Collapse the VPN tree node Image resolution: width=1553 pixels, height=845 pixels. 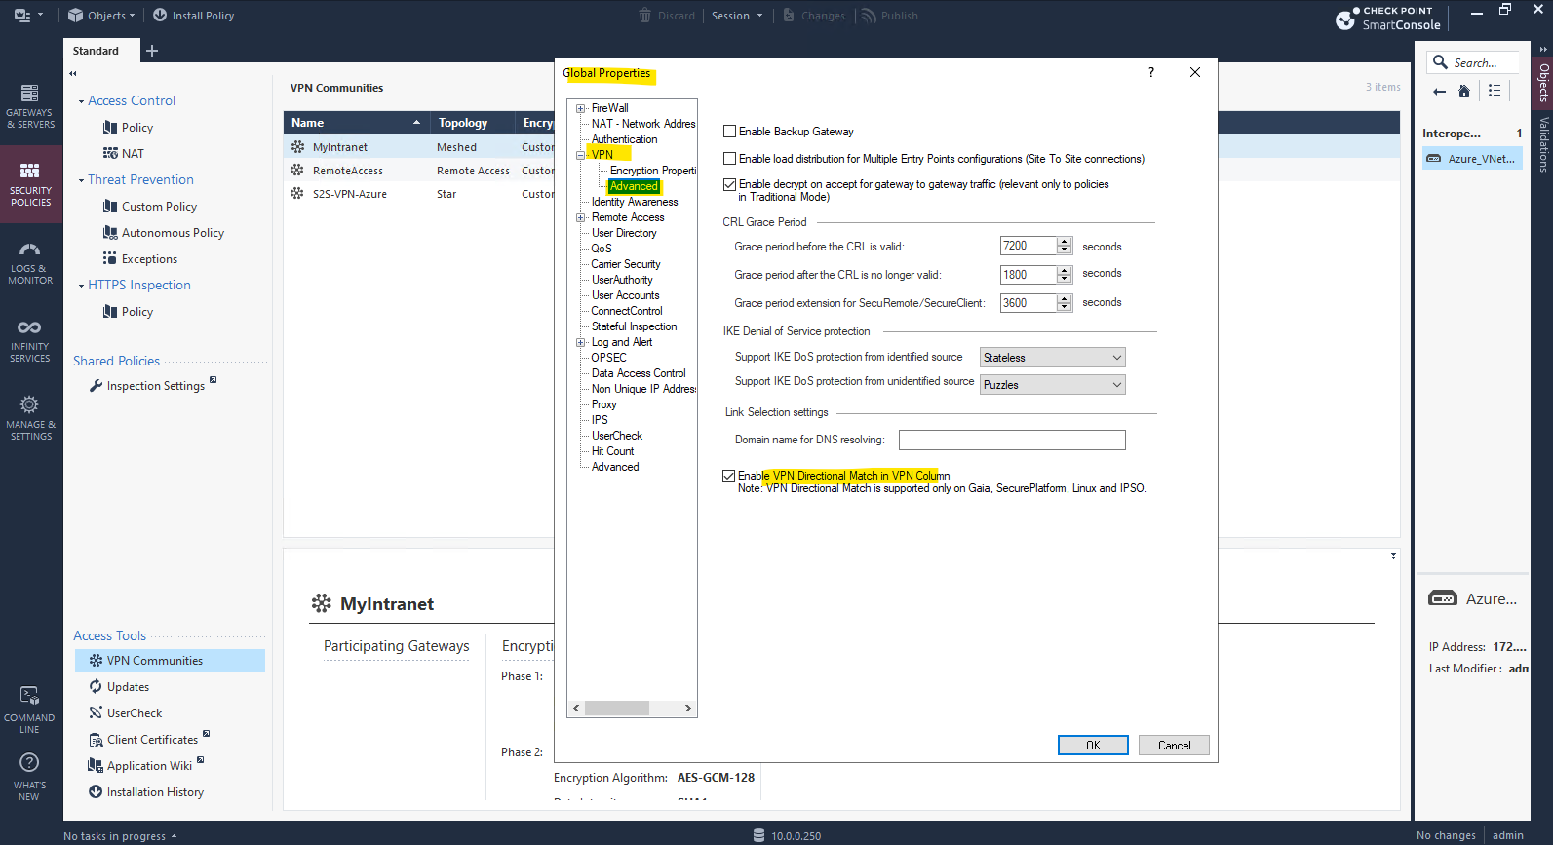[x=581, y=155]
